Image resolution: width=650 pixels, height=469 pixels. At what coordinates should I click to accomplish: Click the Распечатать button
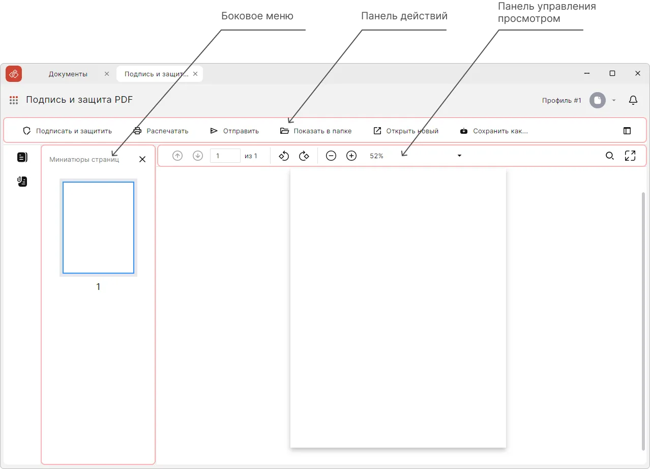click(161, 131)
